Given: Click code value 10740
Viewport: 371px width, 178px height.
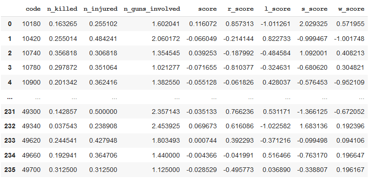Looking at the screenshot, I should pyautogui.click(x=31, y=53).
